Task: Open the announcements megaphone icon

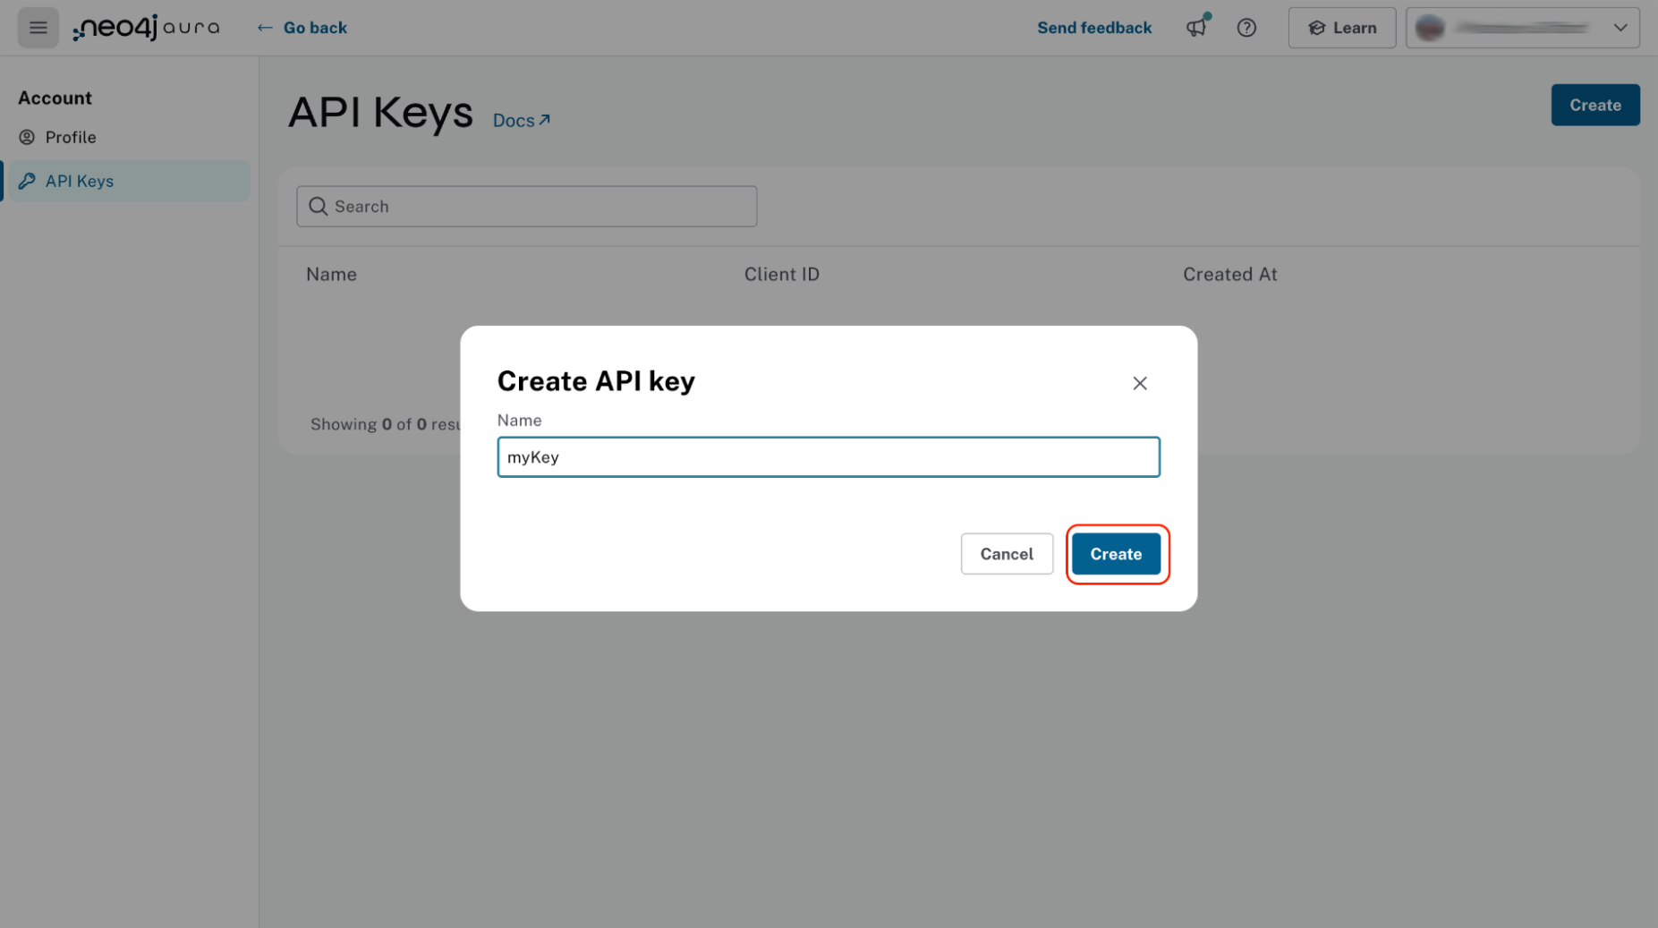Action: coord(1197,28)
